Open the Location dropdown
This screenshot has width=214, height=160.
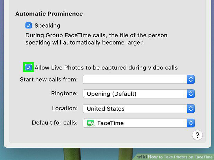tap(139, 109)
